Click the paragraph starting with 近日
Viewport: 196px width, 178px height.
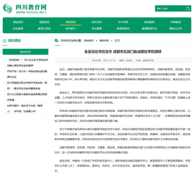pos(122,77)
